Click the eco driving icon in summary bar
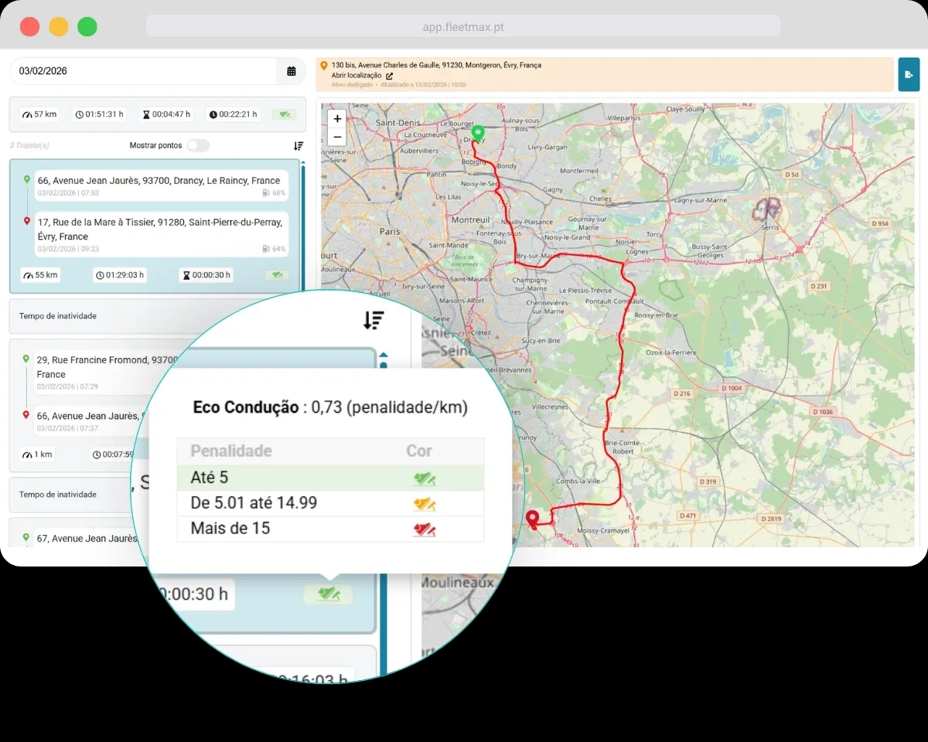 coord(284,114)
